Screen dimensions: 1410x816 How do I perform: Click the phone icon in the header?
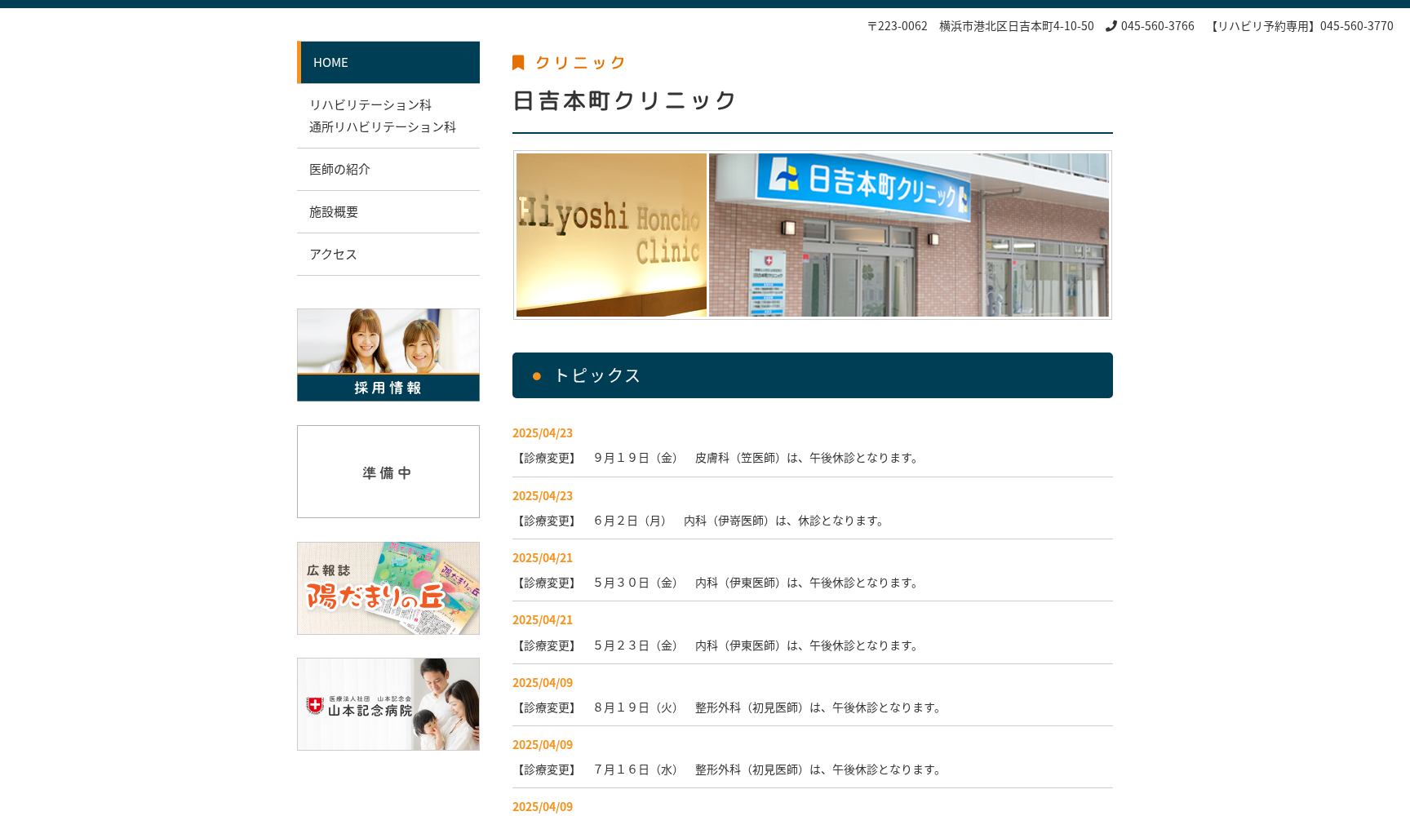(x=1111, y=26)
